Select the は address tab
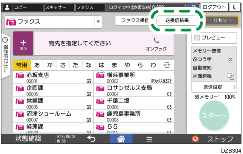Image resolution: width=243 pixels, height=154 pixels. [102, 65]
